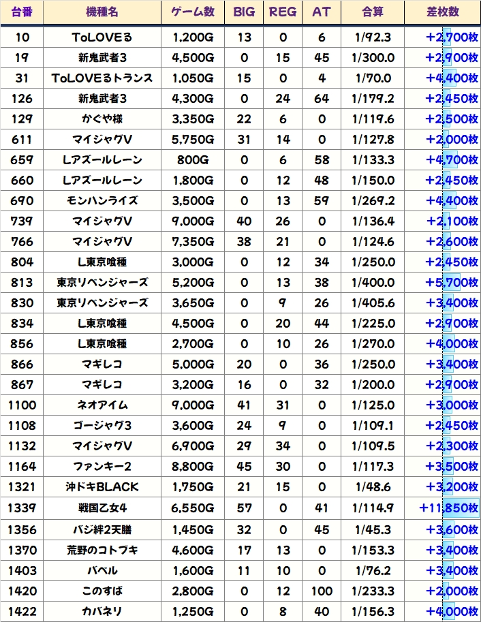Click machine name 戦国乙女4

coord(102,508)
